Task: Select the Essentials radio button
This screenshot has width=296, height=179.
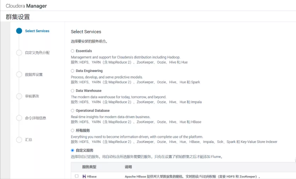Action: pyautogui.click(x=73, y=51)
